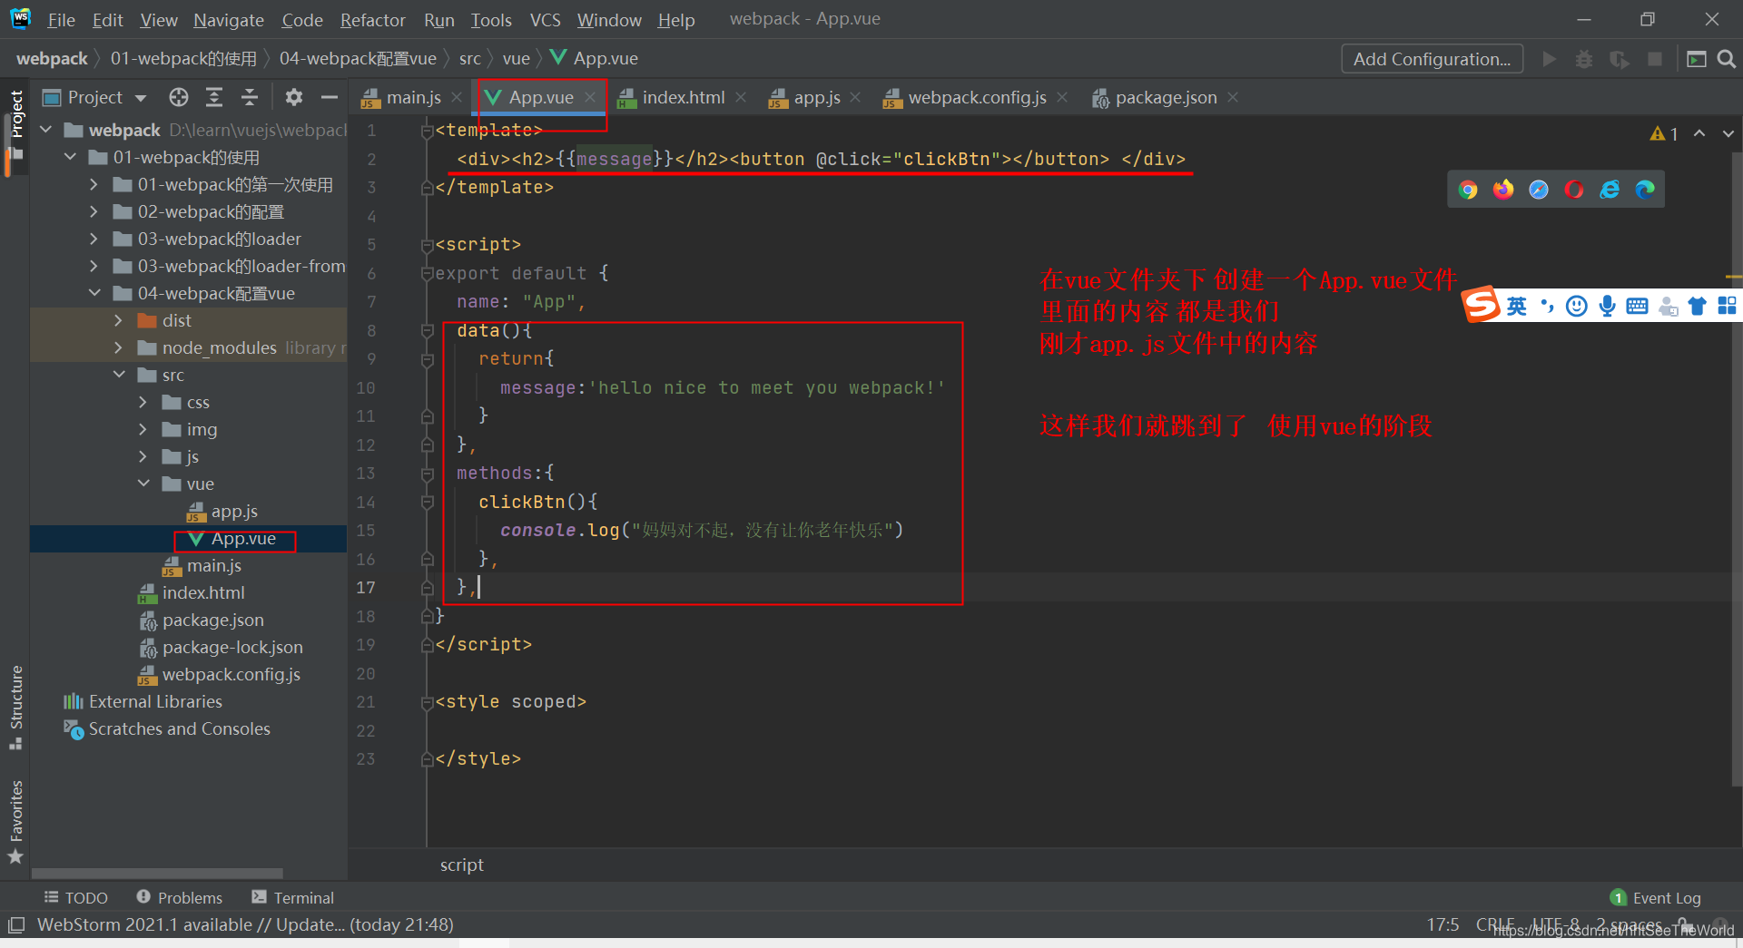Go to previous highlighted error arrow

pos(1699,133)
